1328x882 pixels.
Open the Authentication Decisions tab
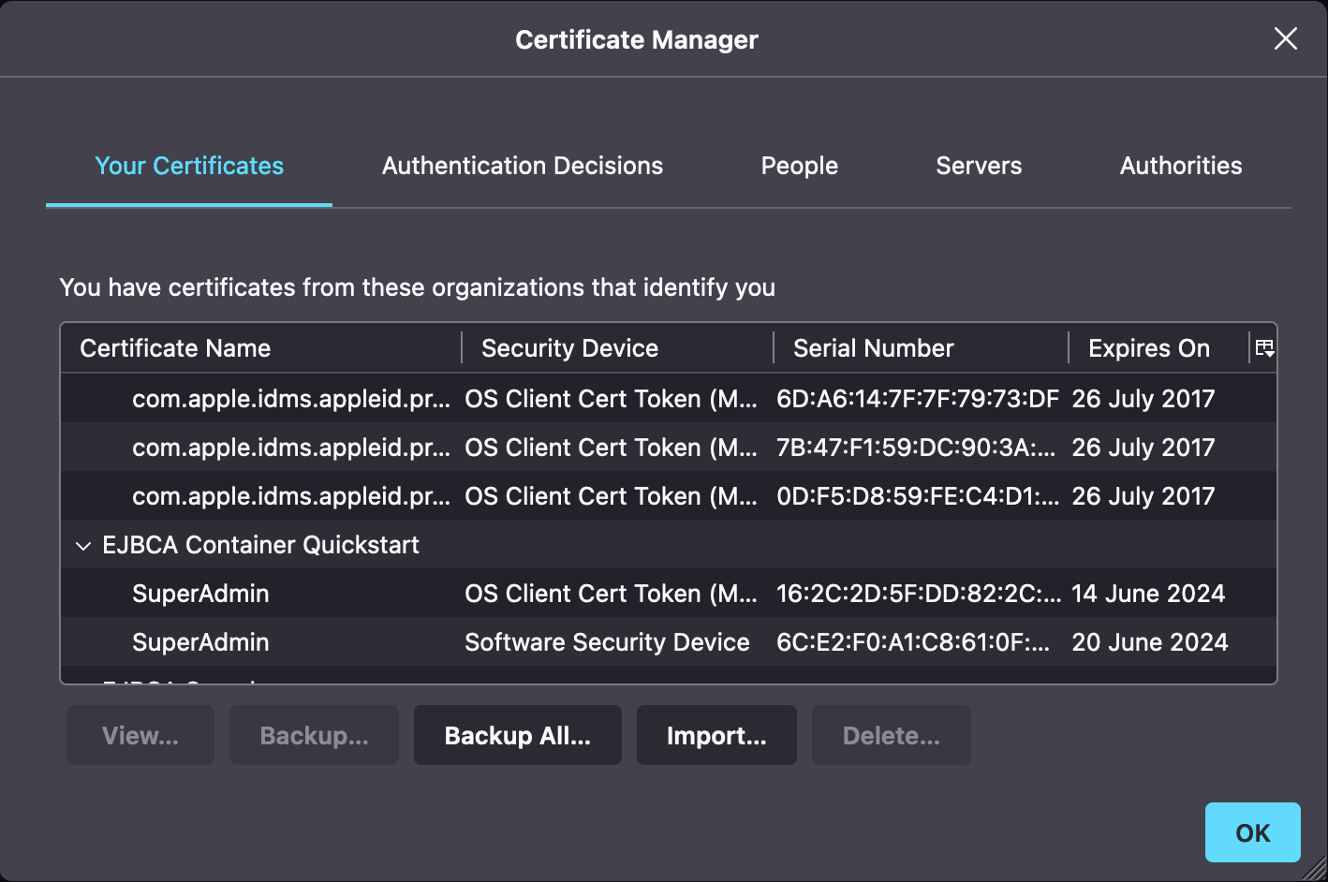point(522,166)
